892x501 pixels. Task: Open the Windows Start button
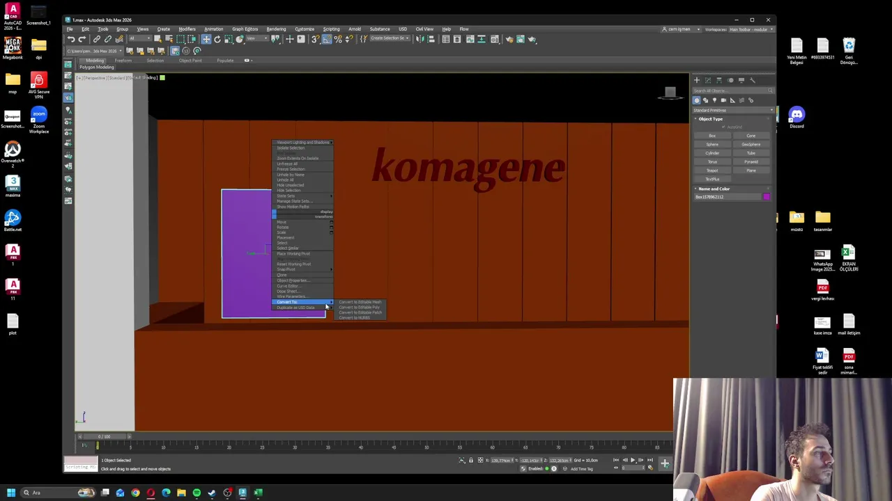[10, 493]
